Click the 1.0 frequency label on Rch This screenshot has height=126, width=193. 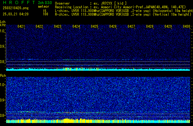click(x=2, y=85)
